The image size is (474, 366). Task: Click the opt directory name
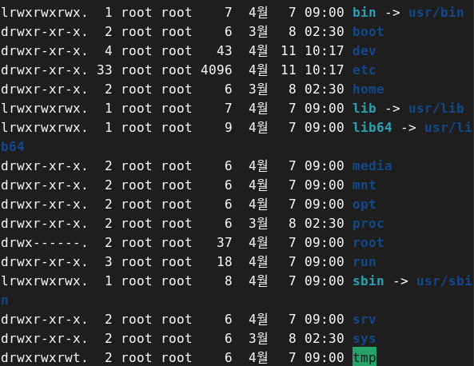coord(364,205)
